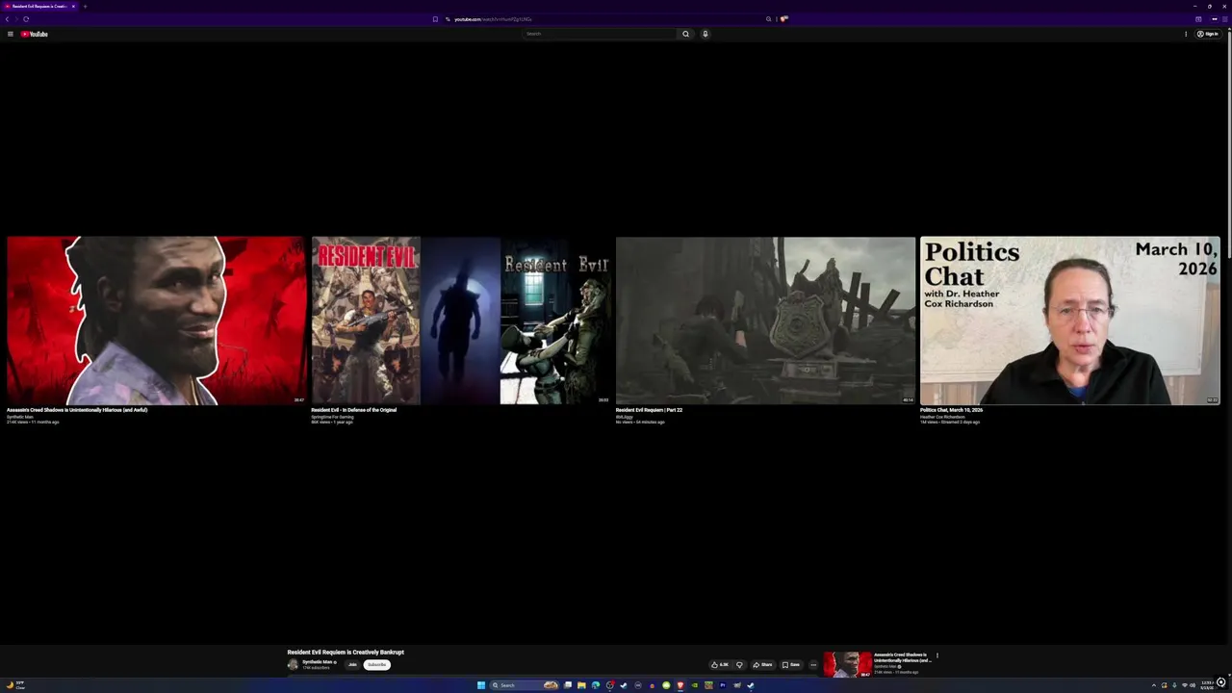Screen dimensions: 1232x693
Task: Open Synthetic Man channel avatar under title
Action: click(x=293, y=664)
